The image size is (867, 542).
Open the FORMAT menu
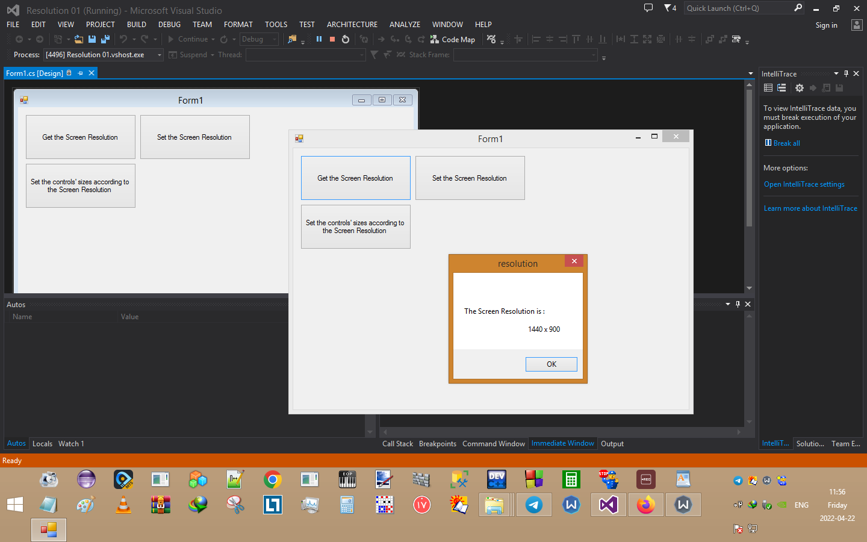pyautogui.click(x=238, y=25)
